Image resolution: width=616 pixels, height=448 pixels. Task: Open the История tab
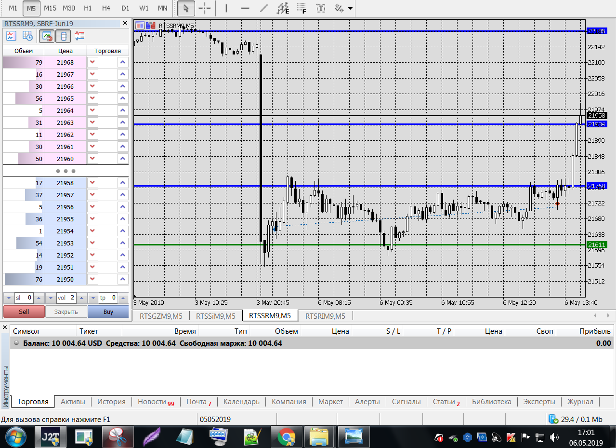point(111,402)
